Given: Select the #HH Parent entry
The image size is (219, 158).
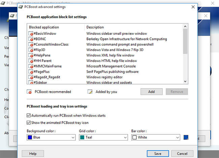Looking at the screenshot, I should point(42,61).
